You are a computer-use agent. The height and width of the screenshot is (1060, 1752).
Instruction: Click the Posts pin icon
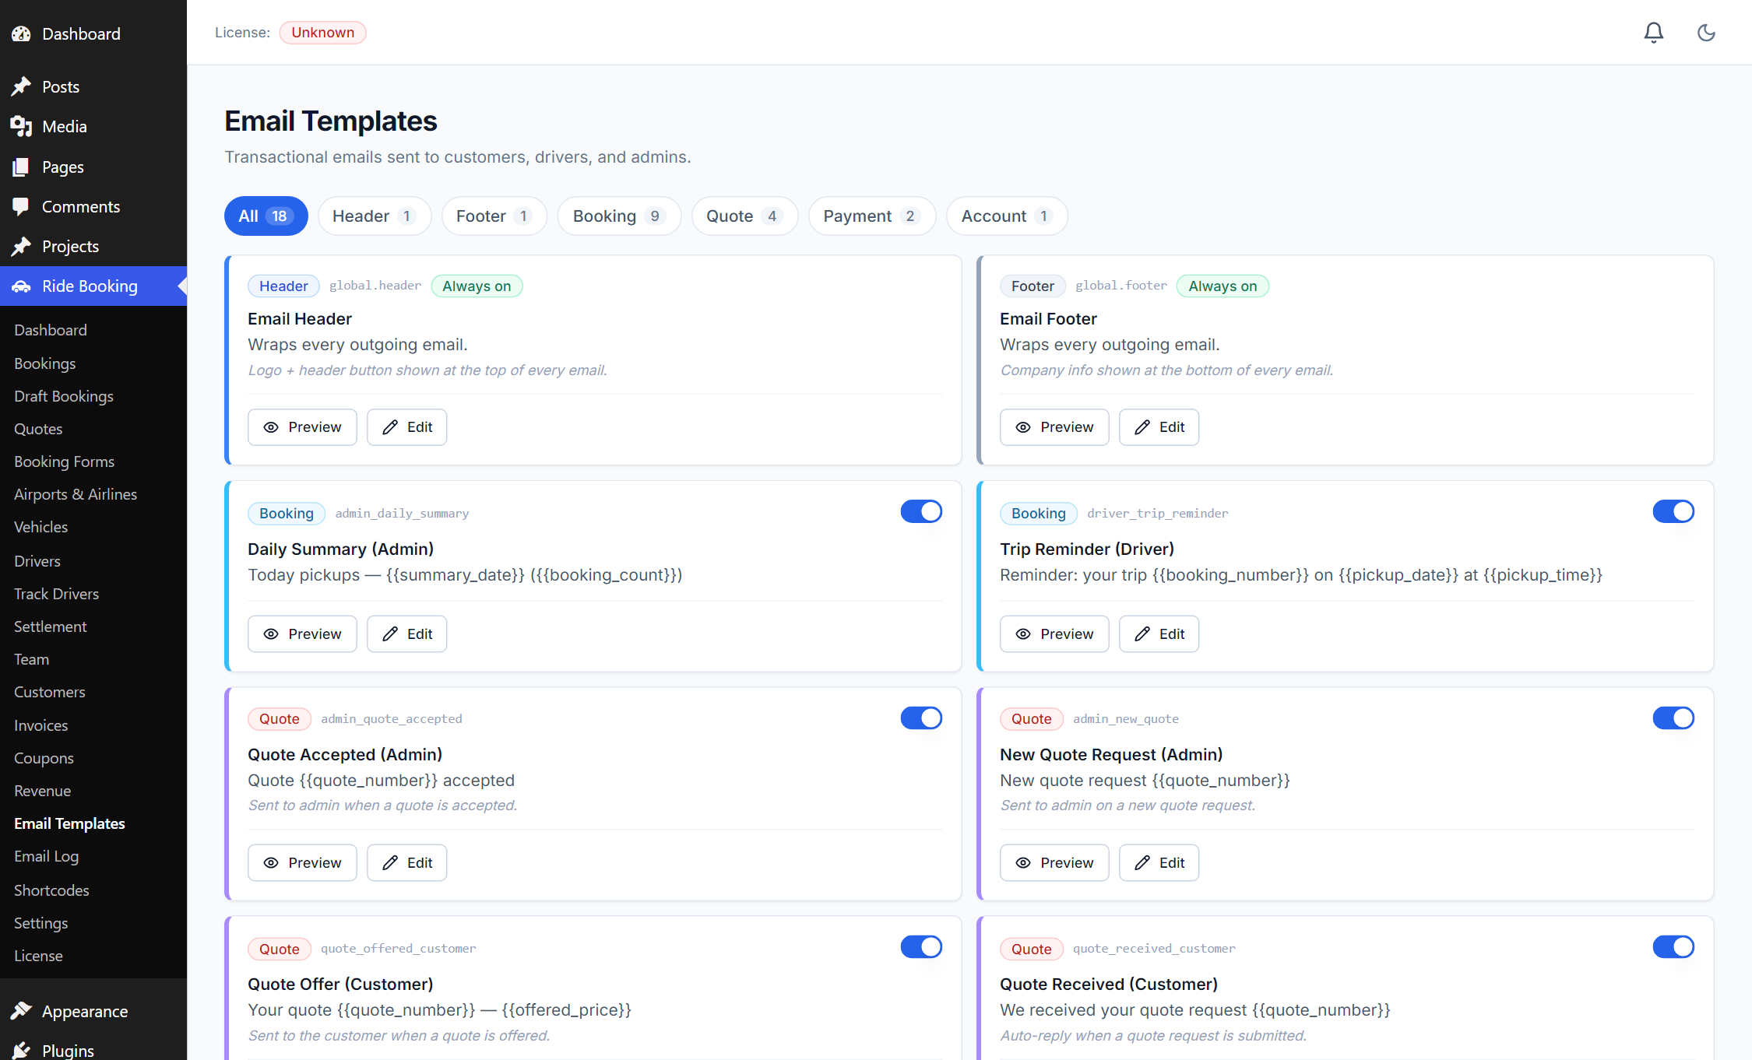(x=21, y=86)
